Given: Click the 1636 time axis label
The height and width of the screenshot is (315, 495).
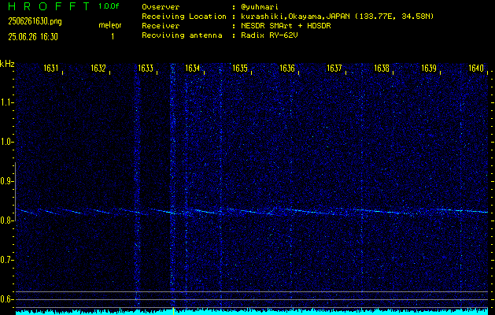Looking at the screenshot, I should click(287, 69).
